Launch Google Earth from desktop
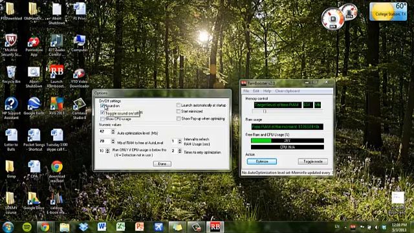 tap(34, 106)
